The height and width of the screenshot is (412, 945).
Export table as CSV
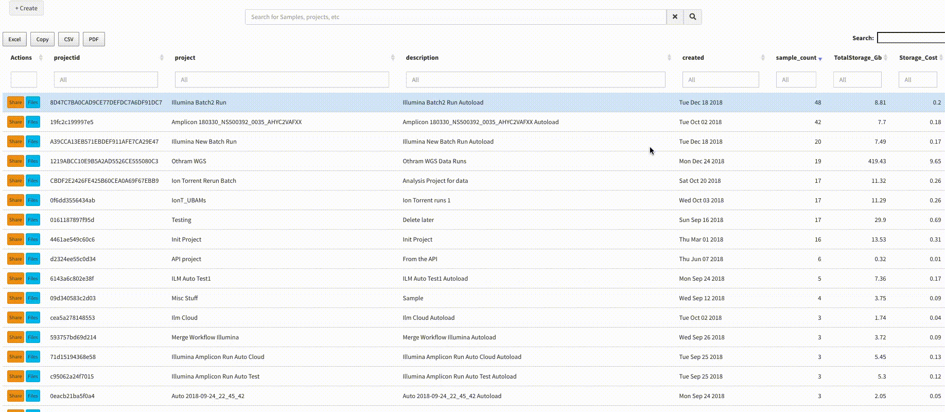coord(68,39)
